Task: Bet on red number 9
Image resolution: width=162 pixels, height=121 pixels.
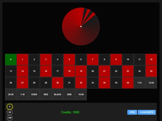Action: click(x=116, y=59)
